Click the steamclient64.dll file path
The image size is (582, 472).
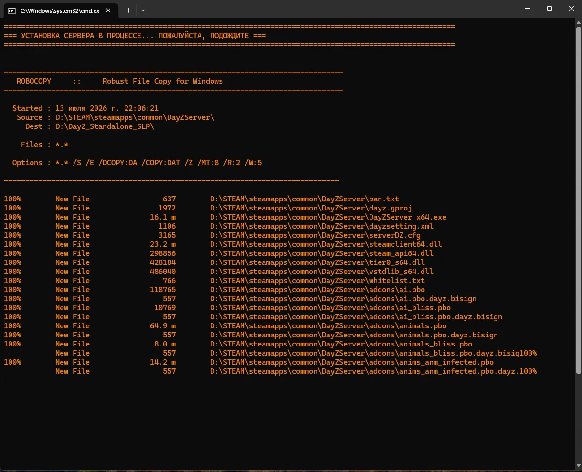click(326, 244)
